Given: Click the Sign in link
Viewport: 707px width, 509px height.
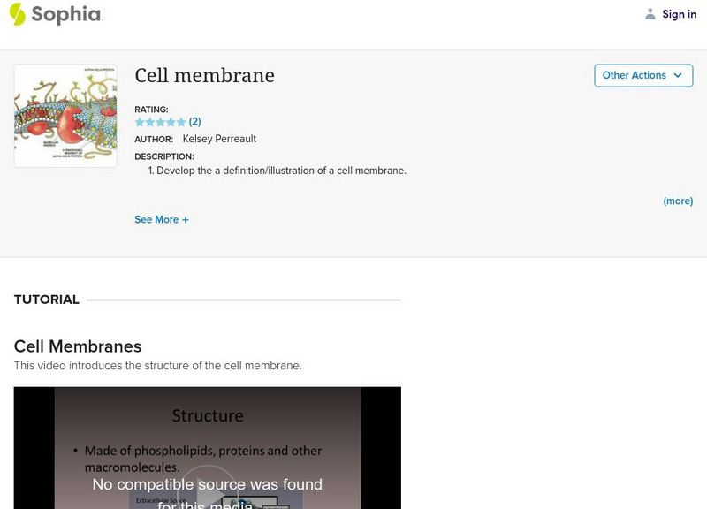Looking at the screenshot, I should tap(679, 14).
